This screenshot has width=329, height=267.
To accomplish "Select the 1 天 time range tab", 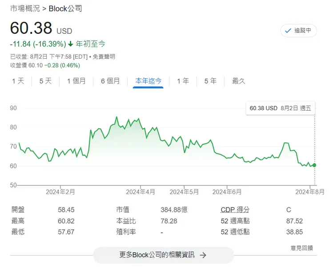I will 18,81.
